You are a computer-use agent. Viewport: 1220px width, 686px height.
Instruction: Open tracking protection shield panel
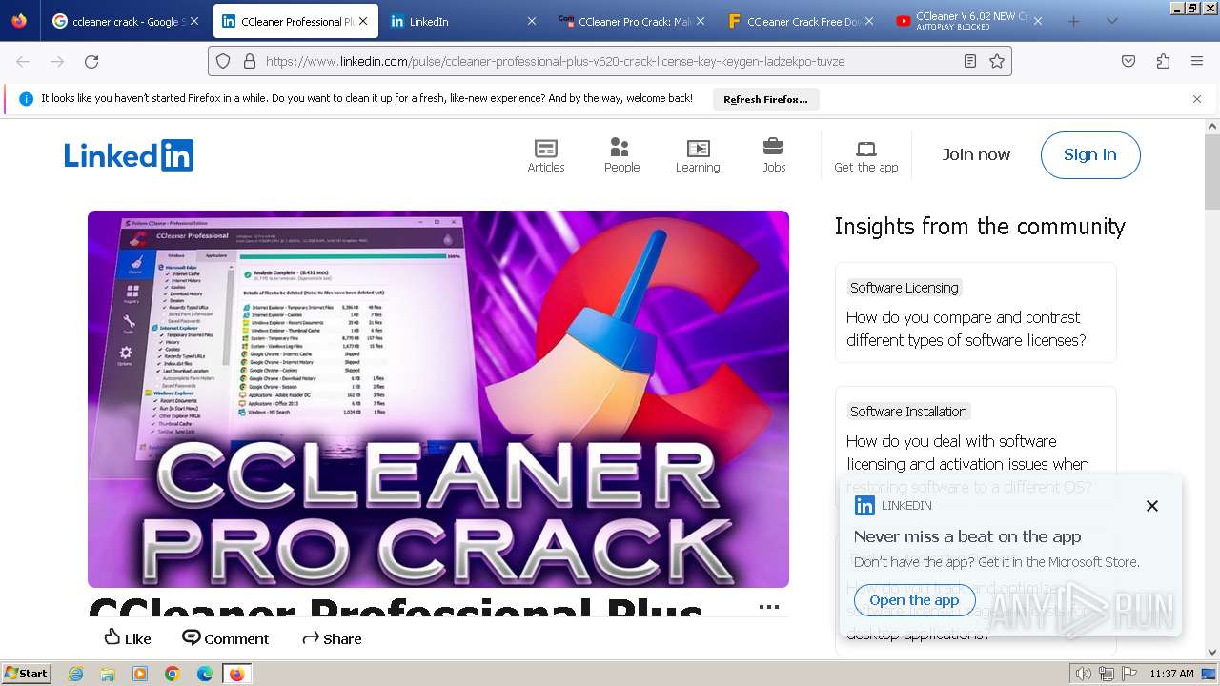pyautogui.click(x=223, y=61)
